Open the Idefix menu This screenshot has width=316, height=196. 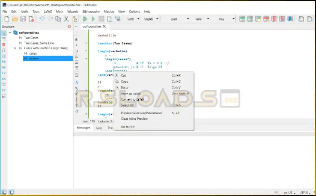tap(24, 12)
